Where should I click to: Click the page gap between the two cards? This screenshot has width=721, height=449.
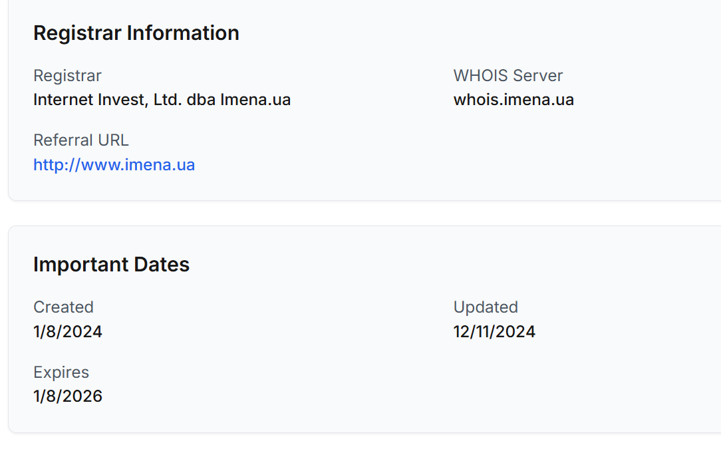(359, 213)
